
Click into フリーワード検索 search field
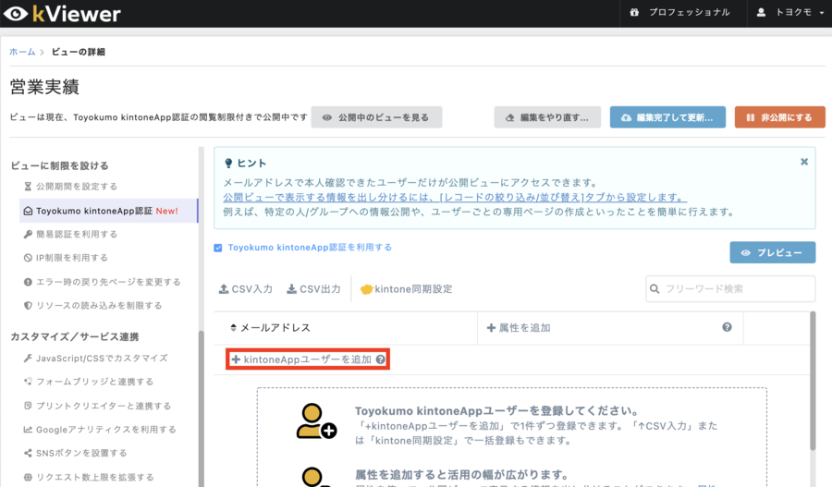tap(730, 288)
